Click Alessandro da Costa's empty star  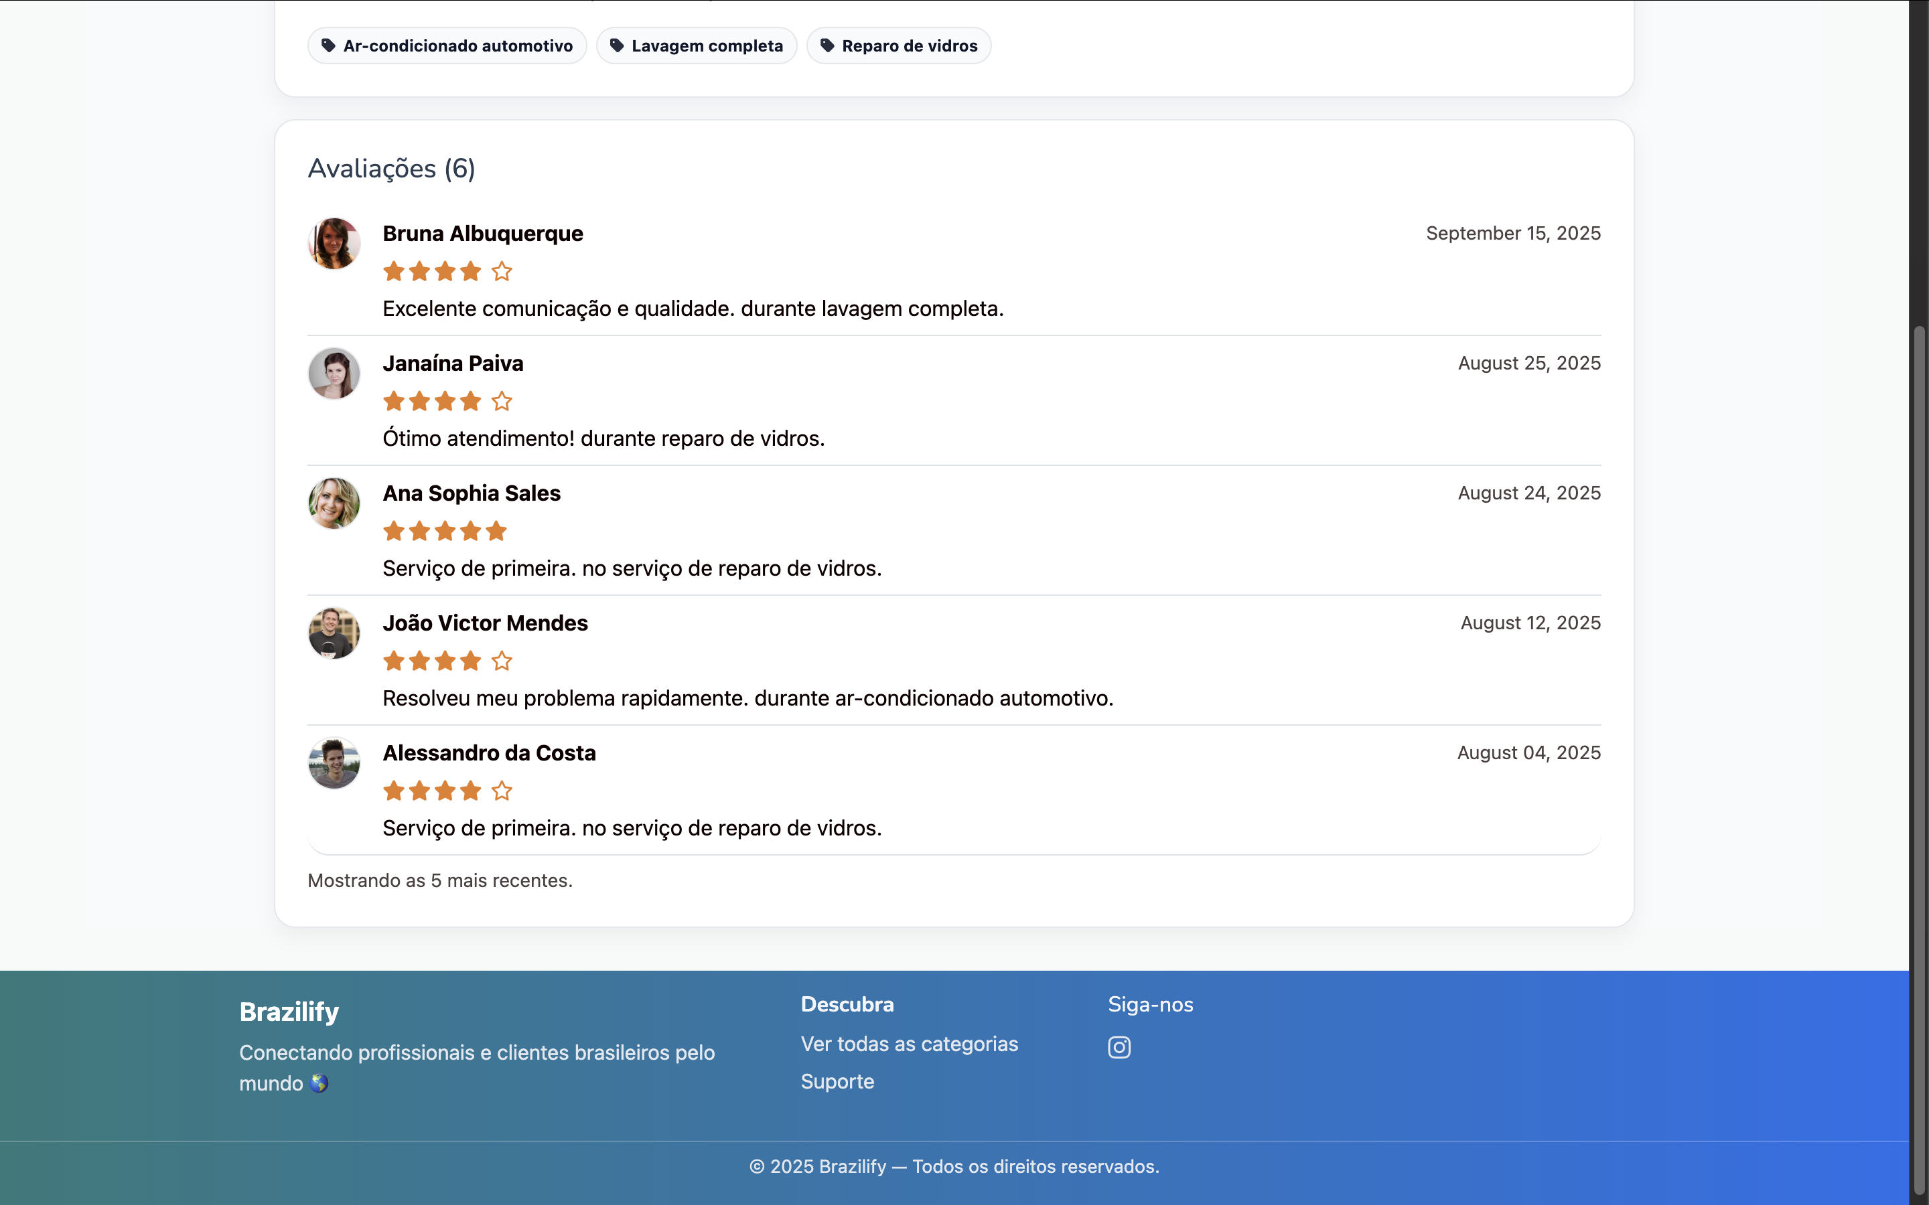click(x=502, y=791)
